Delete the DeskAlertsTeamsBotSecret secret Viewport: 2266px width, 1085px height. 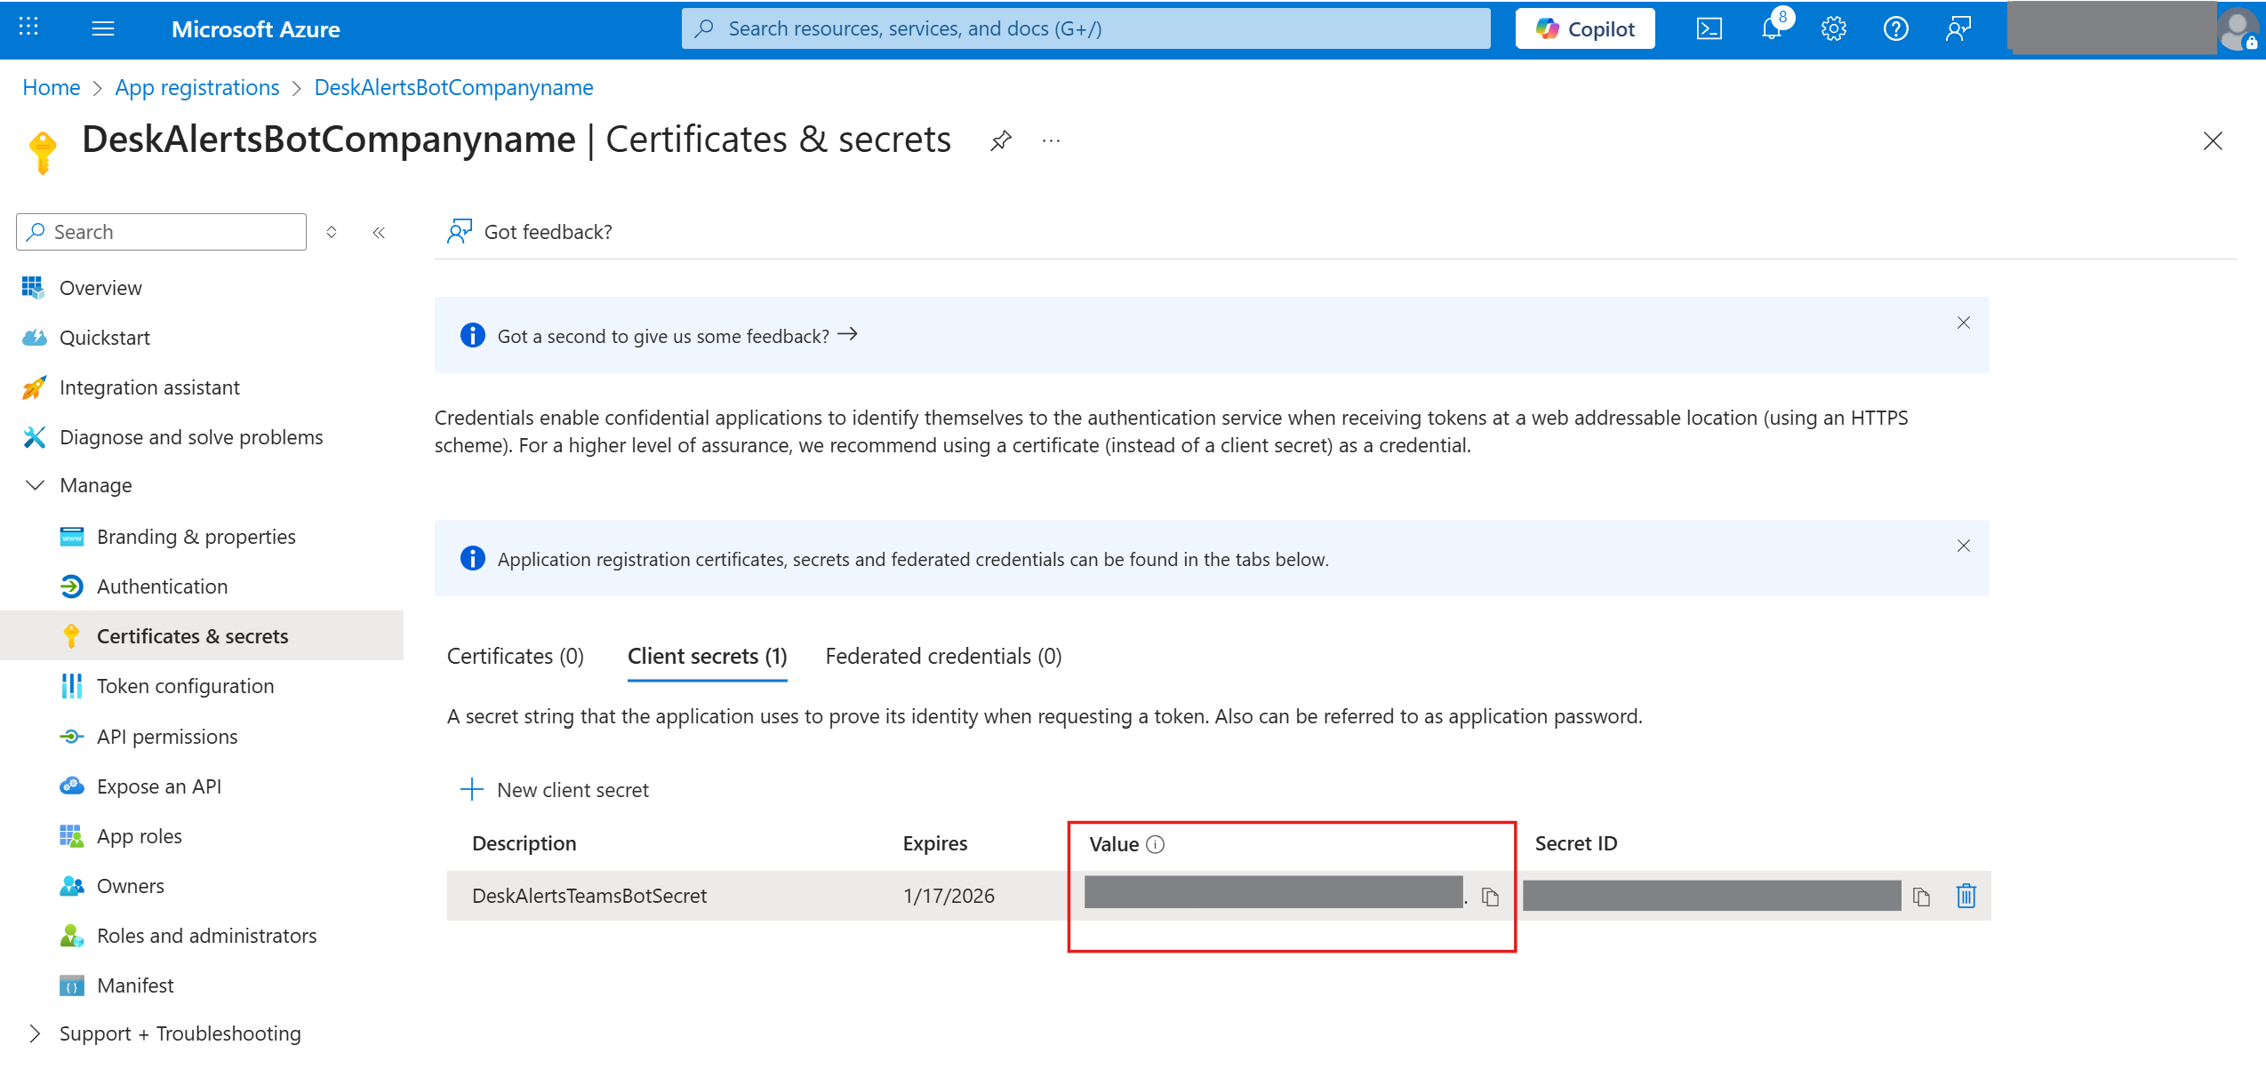pyautogui.click(x=1966, y=896)
